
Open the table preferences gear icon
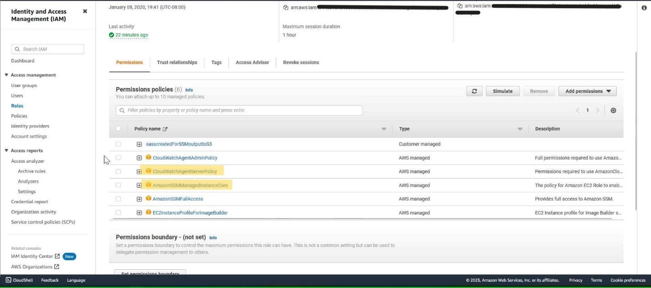coord(613,111)
